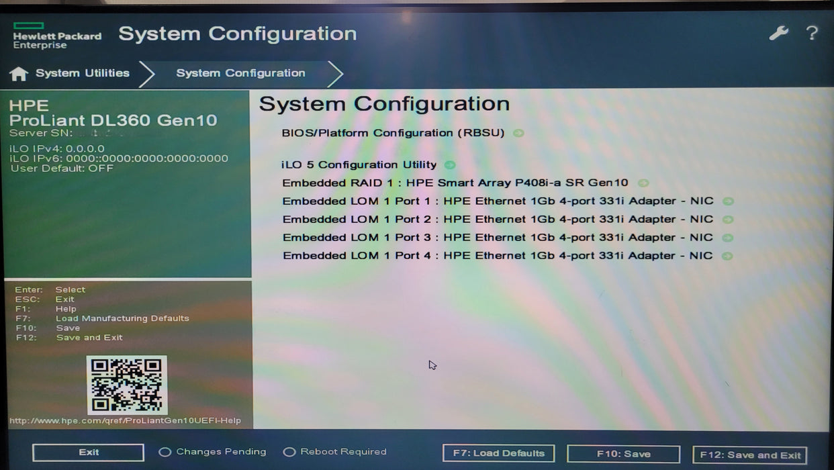Click F7: Load Defaults button

pyautogui.click(x=498, y=453)
